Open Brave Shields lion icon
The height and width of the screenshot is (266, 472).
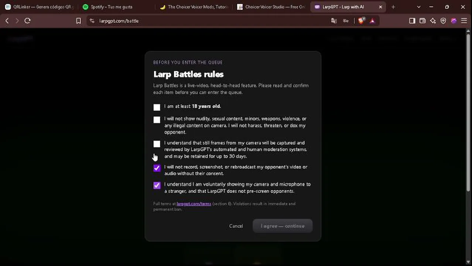tap(361, 21)
